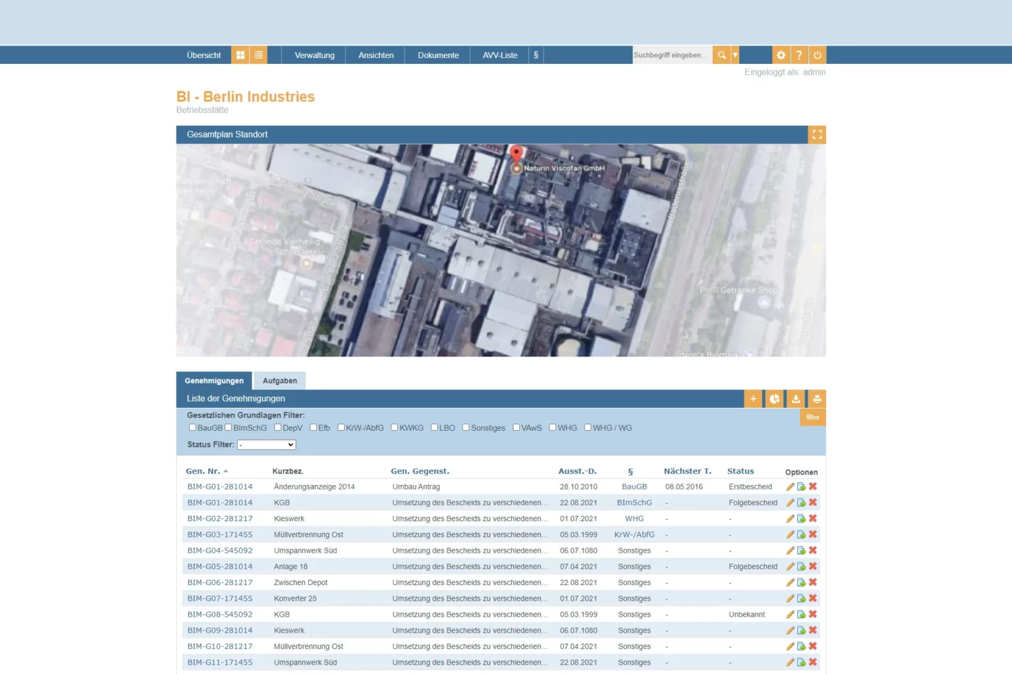Tick the KWKG filter checkbox

[395, 428]
